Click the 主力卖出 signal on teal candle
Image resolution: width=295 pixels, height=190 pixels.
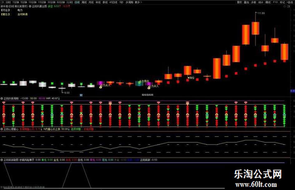pyautogui.click(x=144, y=81)
